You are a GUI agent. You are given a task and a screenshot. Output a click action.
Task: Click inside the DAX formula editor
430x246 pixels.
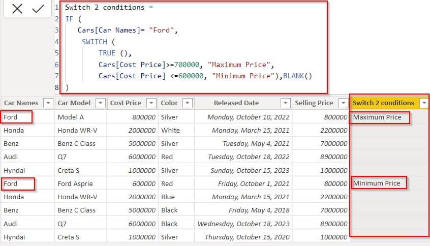tap(193, 47)
